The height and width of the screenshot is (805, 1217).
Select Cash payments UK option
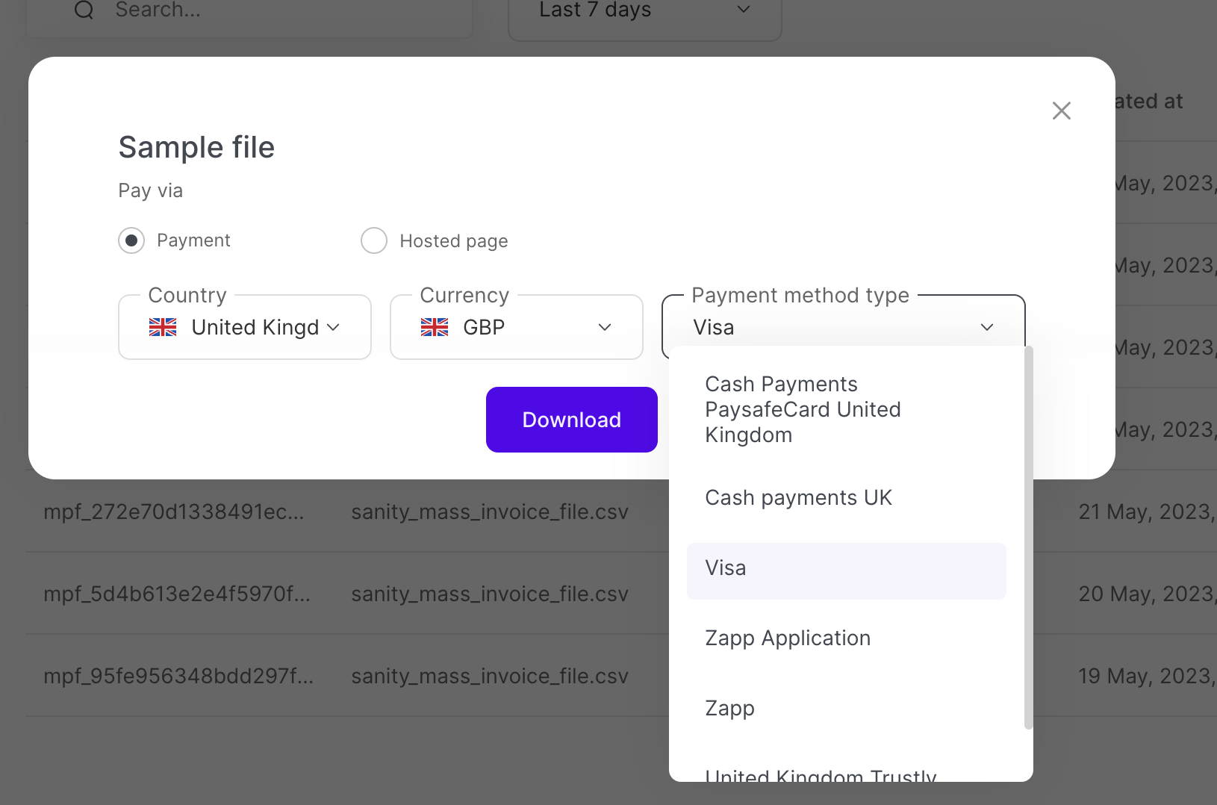(798, 498)
